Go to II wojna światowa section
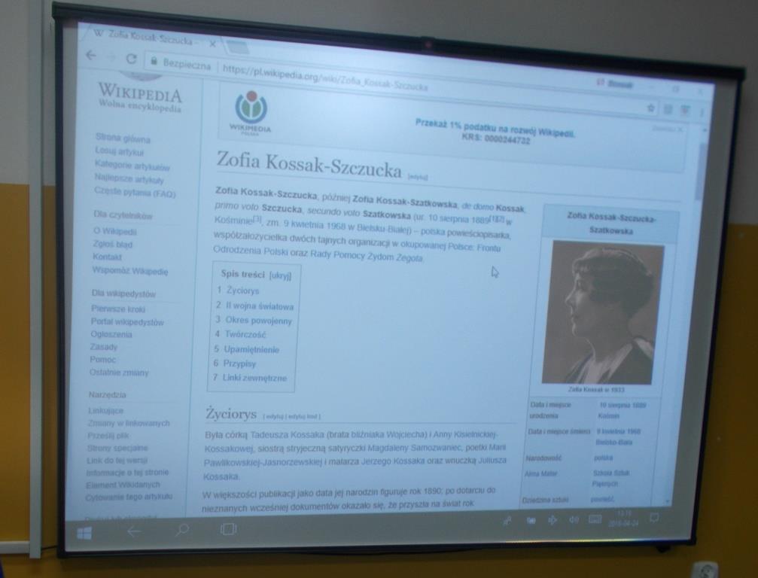The image size is (758, 578). (259, 306)
